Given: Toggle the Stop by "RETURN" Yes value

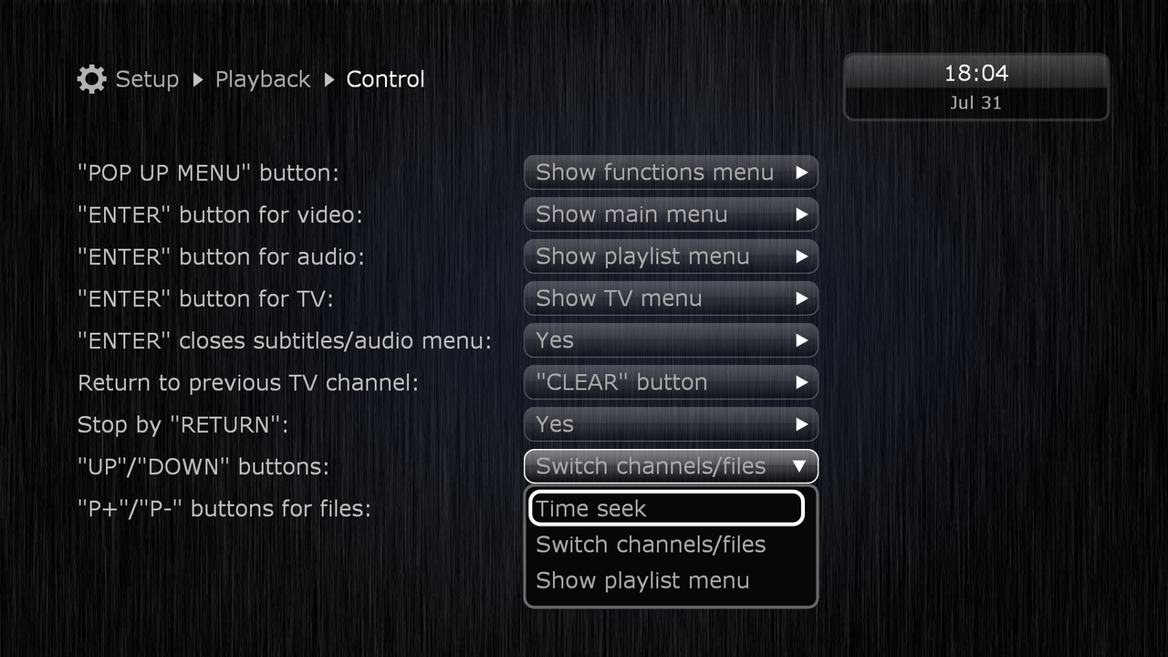Looking at the screenshot, I should (671, 424).
